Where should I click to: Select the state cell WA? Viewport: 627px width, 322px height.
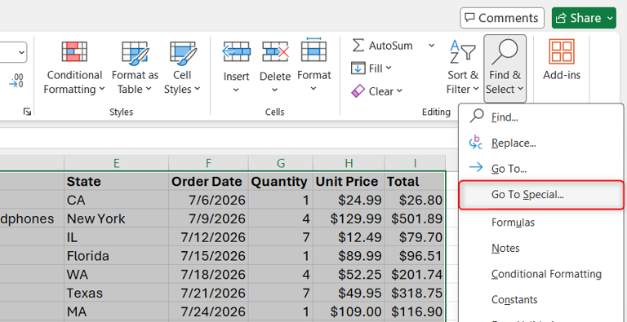coord(117,275)
